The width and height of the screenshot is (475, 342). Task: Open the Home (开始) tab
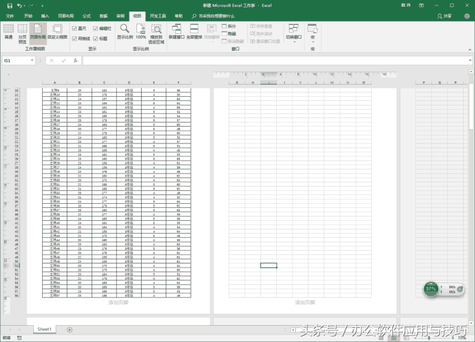coord(28,16)
